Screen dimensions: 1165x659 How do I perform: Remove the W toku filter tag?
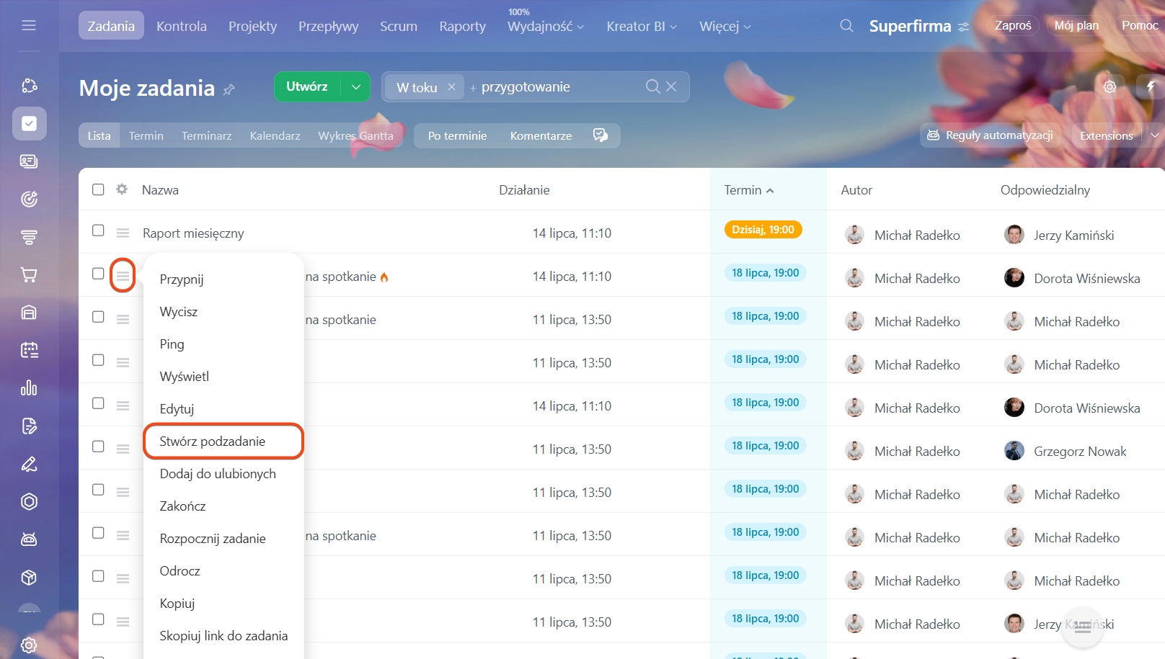pyautogui.click(x=451, y=86)
